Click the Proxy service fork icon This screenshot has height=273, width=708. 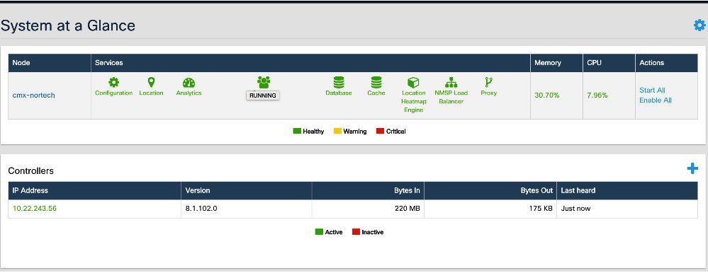[x=488, y=82]
